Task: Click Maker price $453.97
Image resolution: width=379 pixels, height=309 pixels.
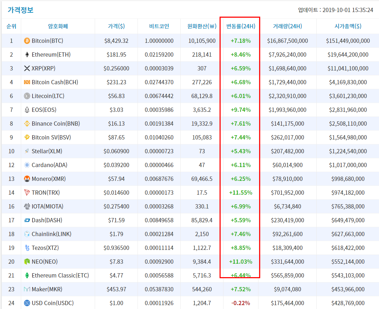Action: tap(116, 289)
